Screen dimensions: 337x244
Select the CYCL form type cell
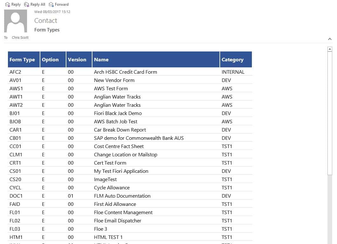(x=15, y=188)
